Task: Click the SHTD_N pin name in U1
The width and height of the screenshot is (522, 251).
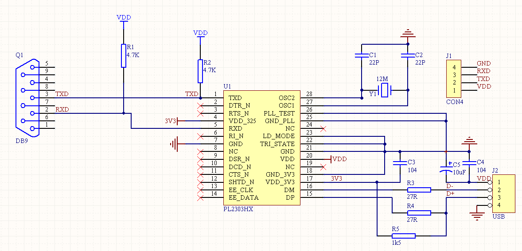Action: coord(242,182)
